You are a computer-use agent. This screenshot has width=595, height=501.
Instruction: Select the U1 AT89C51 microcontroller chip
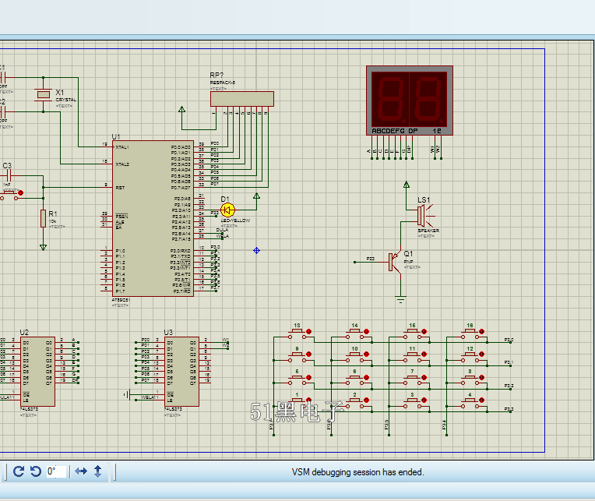click(152, 218)
